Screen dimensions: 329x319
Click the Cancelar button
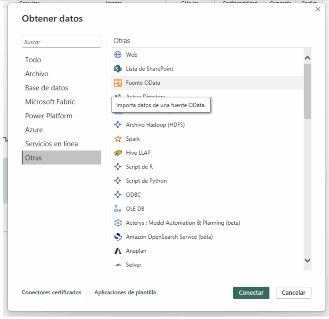point(293,293)
